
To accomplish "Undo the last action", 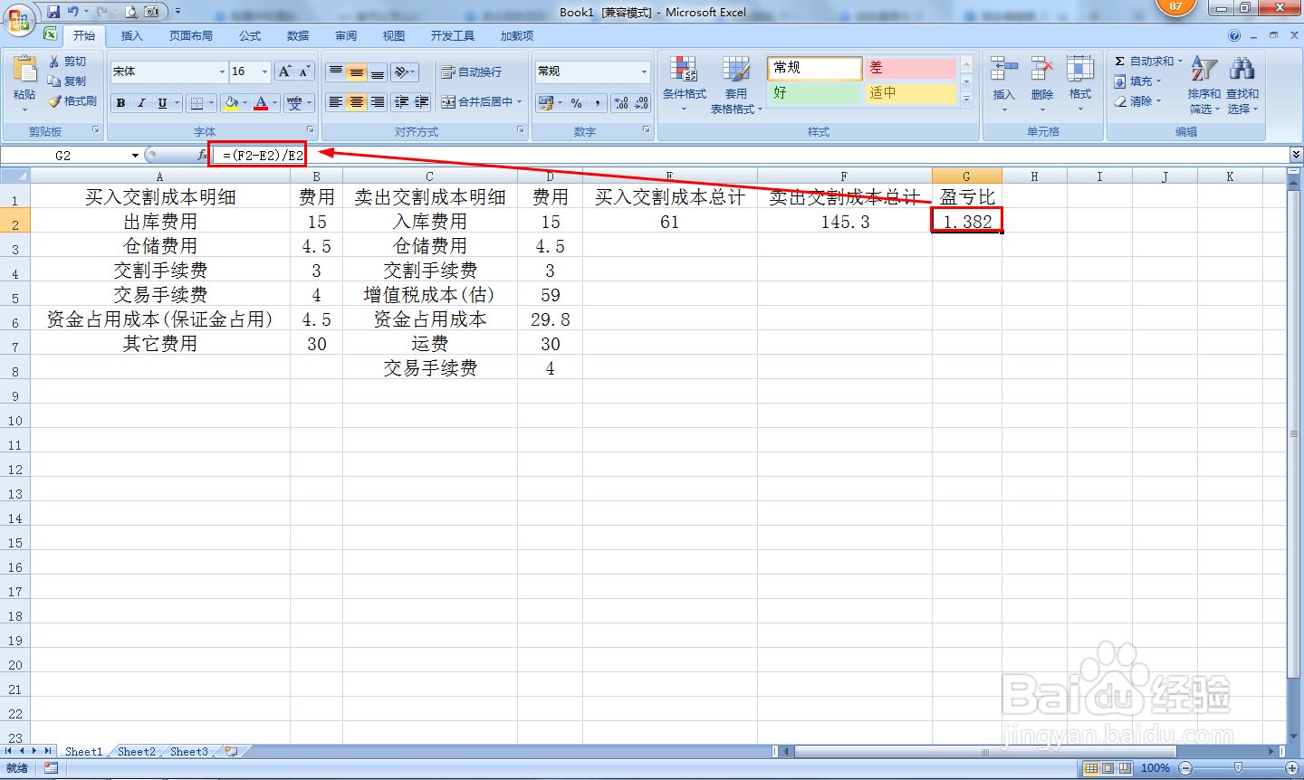I will [x=73, y=12].
